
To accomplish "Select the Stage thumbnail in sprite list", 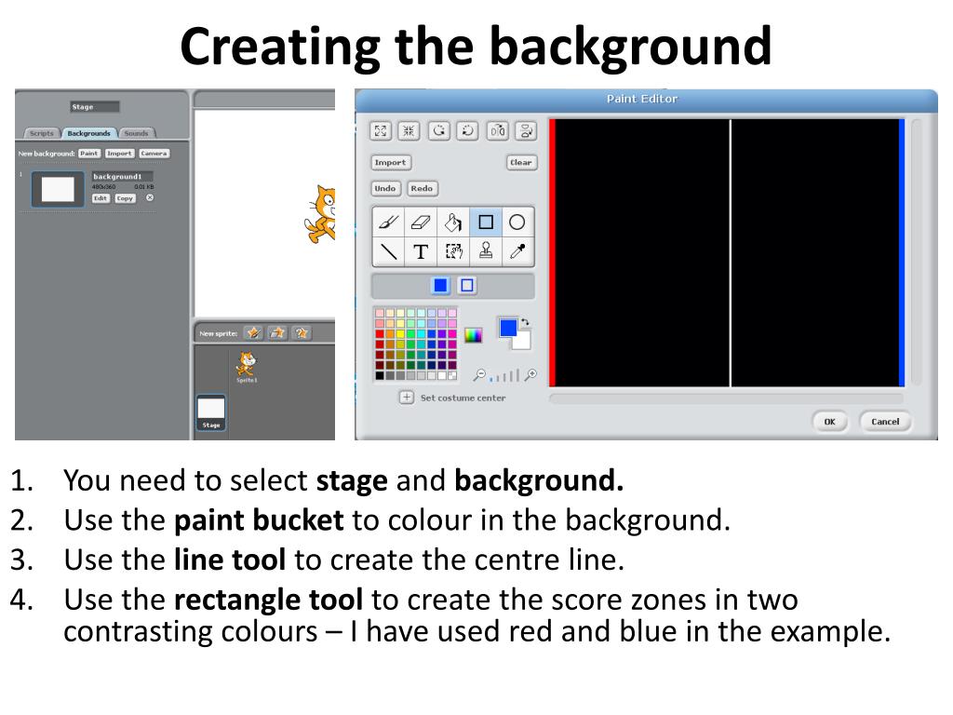I will tap(211, 412).
